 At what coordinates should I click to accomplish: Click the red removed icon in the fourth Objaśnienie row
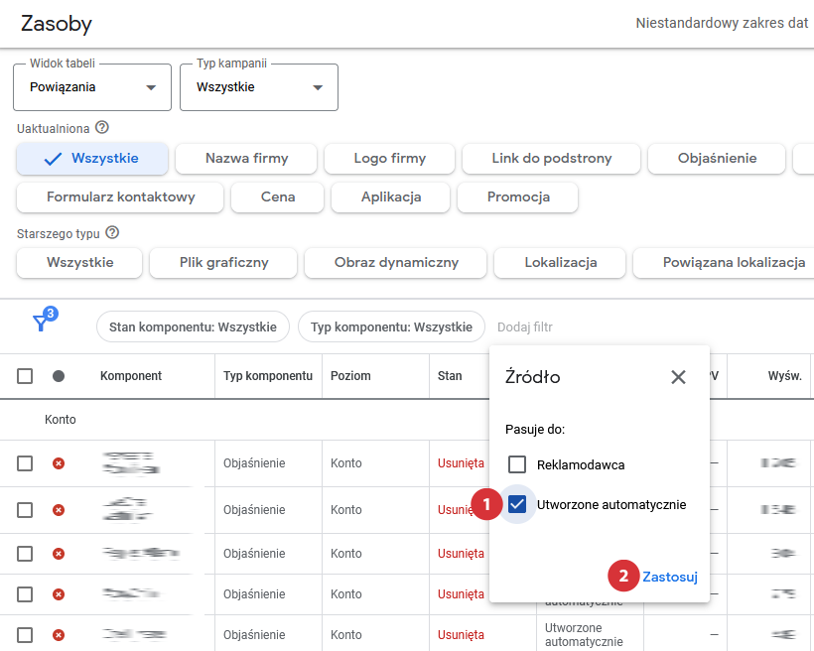(x=59, y=593)
